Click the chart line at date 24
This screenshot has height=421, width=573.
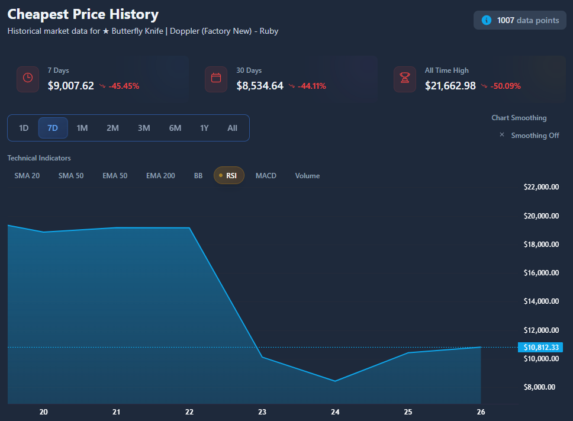(x=335, y=381)
